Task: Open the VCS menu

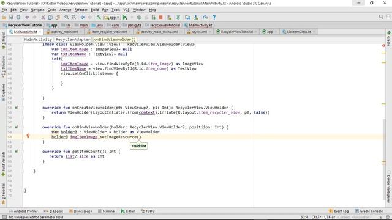Action: click(126, 10)
